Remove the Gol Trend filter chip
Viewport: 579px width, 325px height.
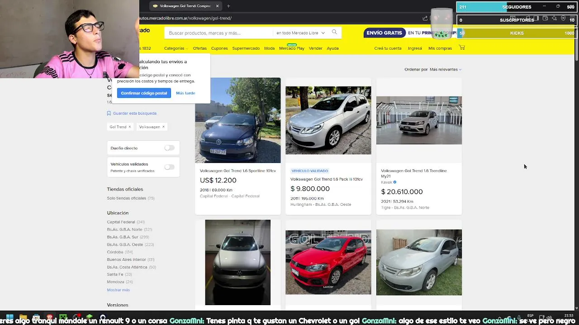[129, 127]
